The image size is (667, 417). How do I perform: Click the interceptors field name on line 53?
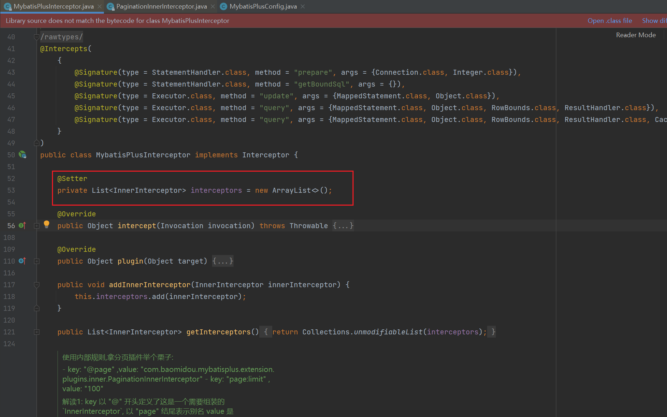pyautogui.click(x=216, y=190)
